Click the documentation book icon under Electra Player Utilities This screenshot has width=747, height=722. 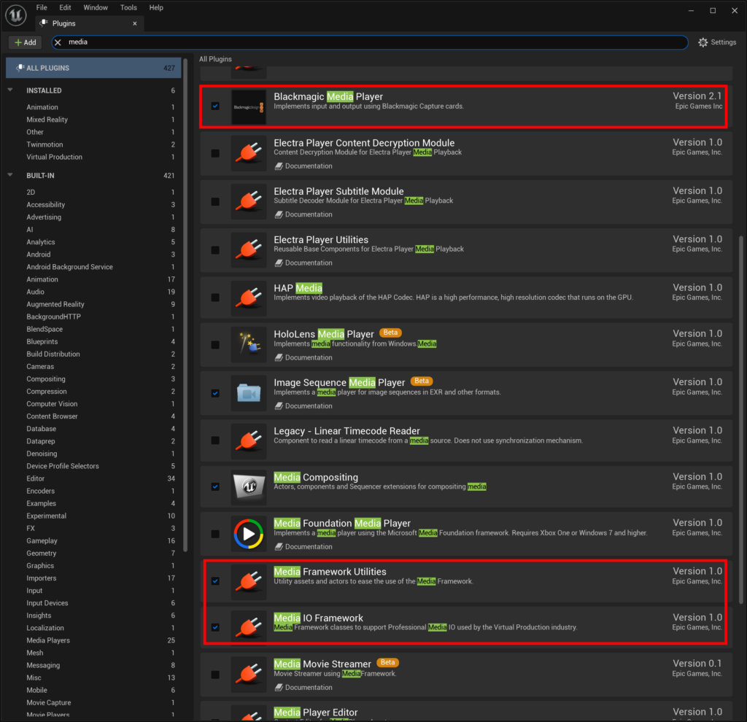[x=279, y=263]
